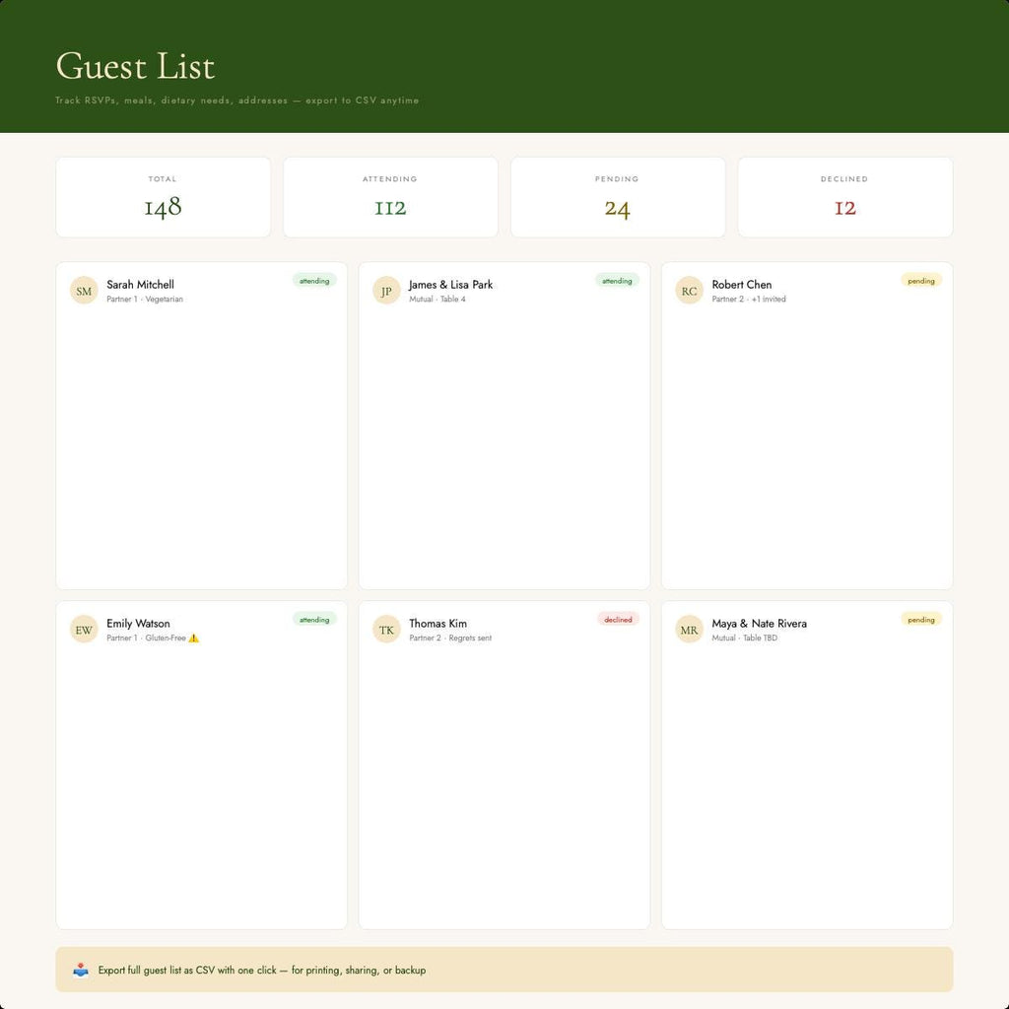Click the TK avatar for Thomas Kim
Viewport: 1009px width, 1009px height.
pos(386,630)
